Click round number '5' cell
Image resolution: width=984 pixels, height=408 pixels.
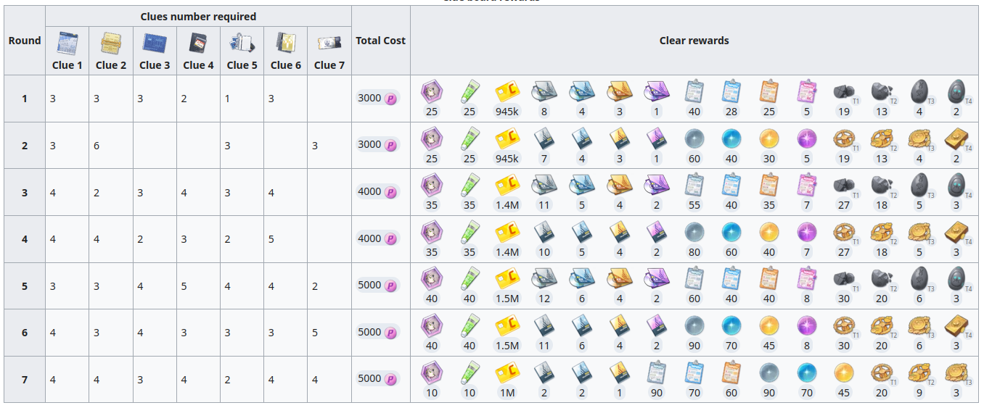click(x=25, y=286)
